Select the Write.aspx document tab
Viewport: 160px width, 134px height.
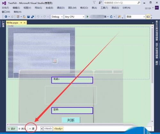12,23
